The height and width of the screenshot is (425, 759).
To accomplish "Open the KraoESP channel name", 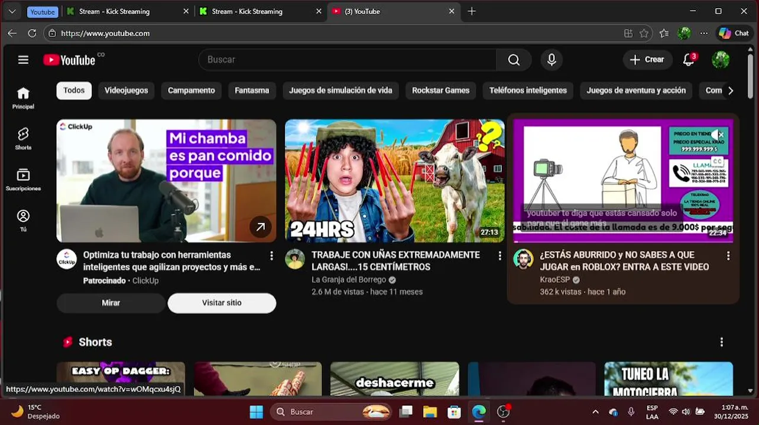I will coord(554,280).
